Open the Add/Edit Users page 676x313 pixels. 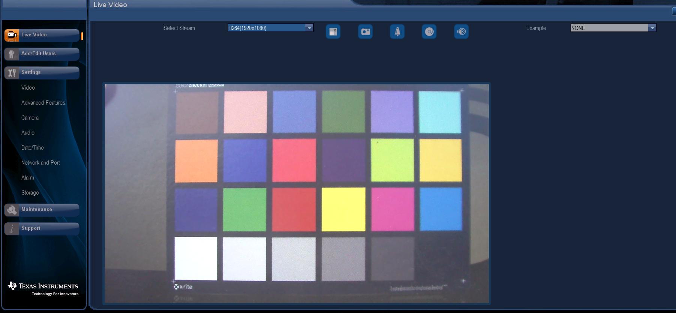coord(42,54)
